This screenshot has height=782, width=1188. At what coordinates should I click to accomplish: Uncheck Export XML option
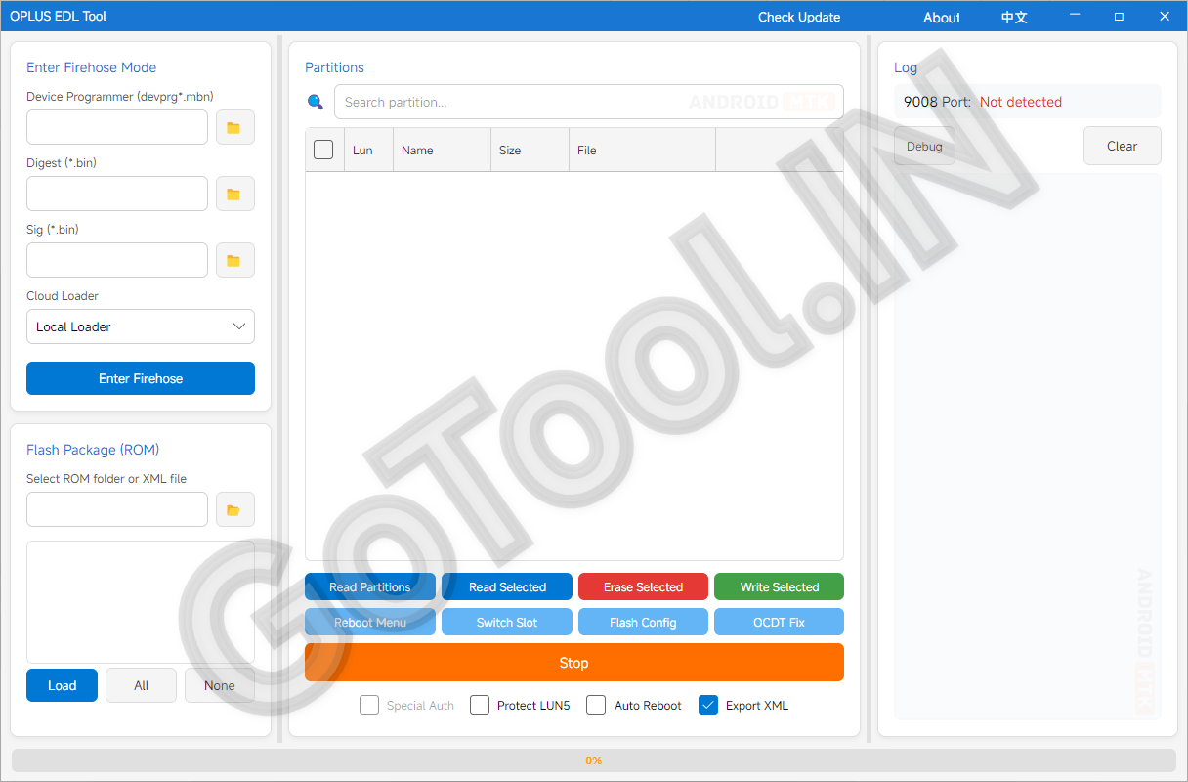tap(708, 705)
